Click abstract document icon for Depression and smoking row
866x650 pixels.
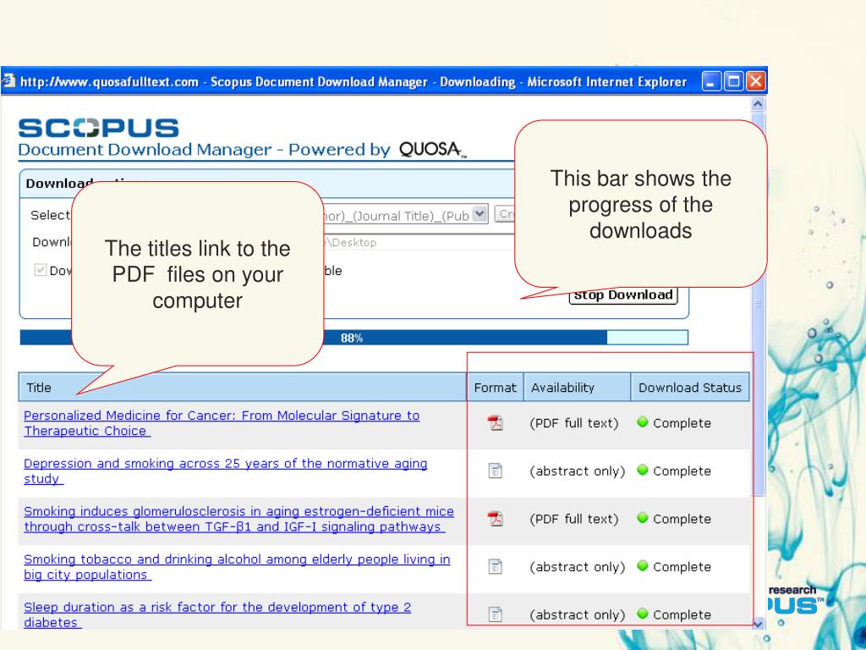click(x=496, y=471)
